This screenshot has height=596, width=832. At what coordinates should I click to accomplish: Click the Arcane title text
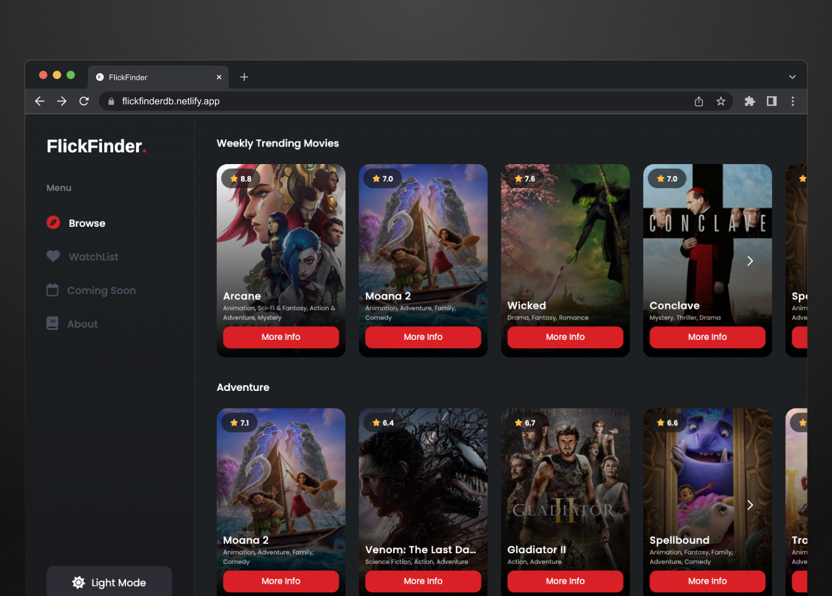pyautogui.click(x=242, y=296)
